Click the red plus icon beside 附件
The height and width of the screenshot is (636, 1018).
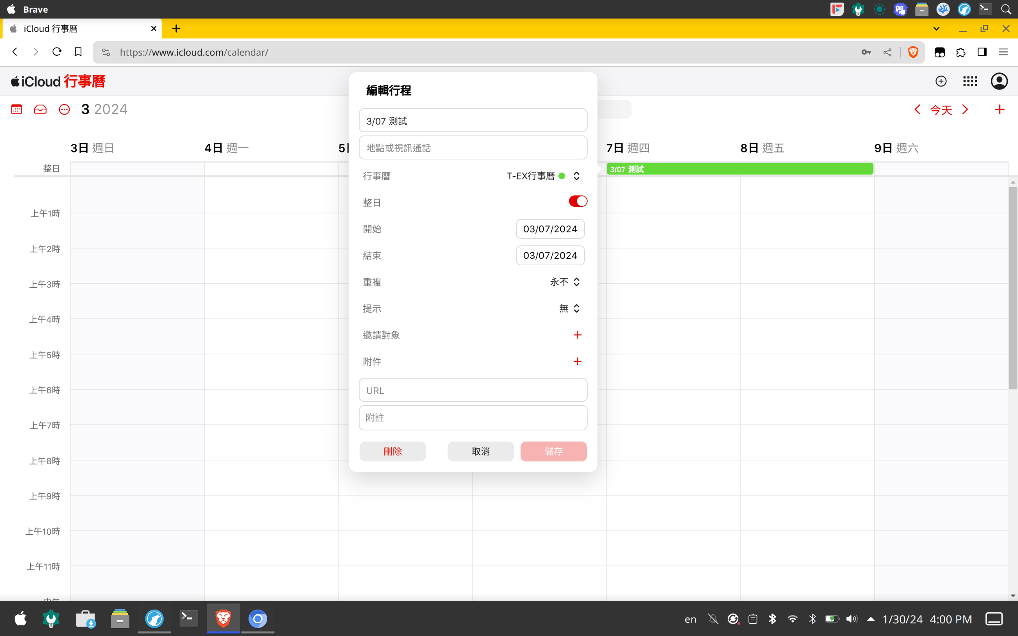click(x=577, y=361)
